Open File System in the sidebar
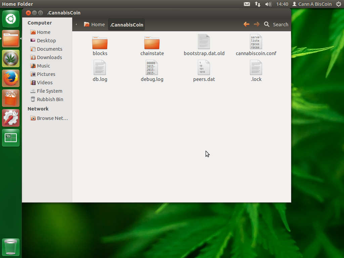 (x=47, y=91)
